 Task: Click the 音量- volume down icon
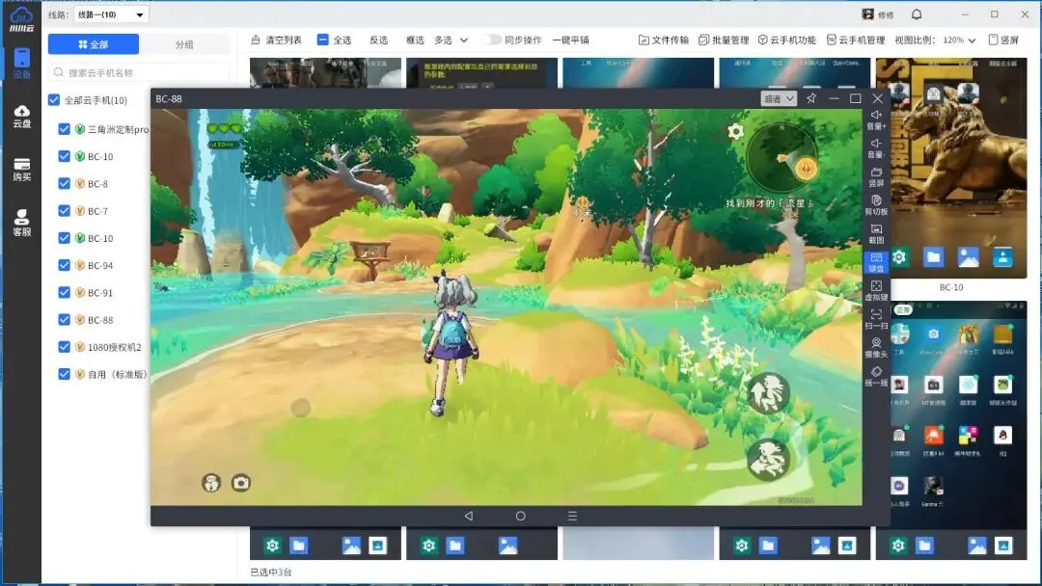coord(876,148)
